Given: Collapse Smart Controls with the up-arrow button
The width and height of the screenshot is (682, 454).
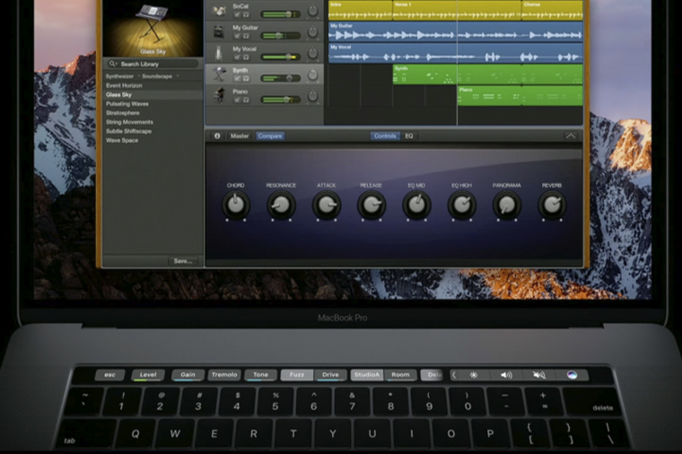Looking at the screenshot, I should pyautogui.click(x=570, y=136).
